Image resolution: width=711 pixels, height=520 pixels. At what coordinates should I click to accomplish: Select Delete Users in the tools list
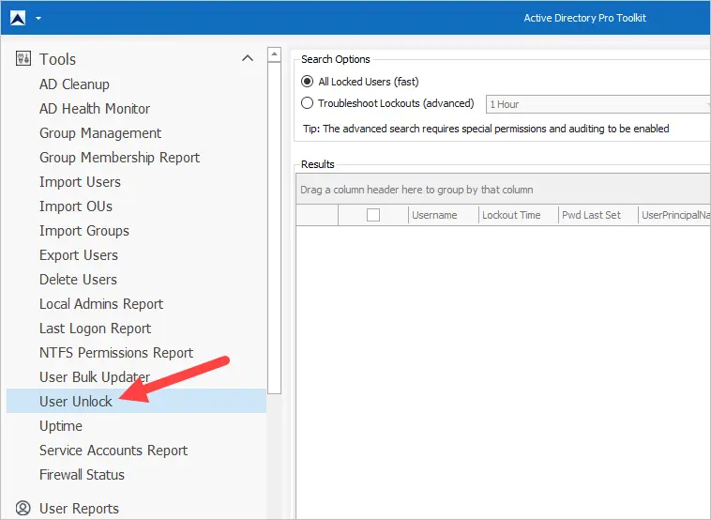(x=78, y=280)
